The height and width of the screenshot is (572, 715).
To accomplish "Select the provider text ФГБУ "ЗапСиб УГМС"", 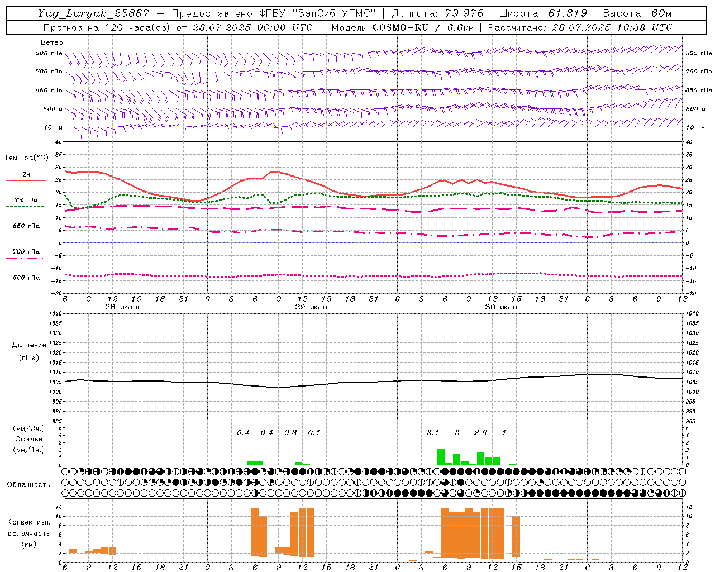I will pyautogui.click(x=318, y=13).
